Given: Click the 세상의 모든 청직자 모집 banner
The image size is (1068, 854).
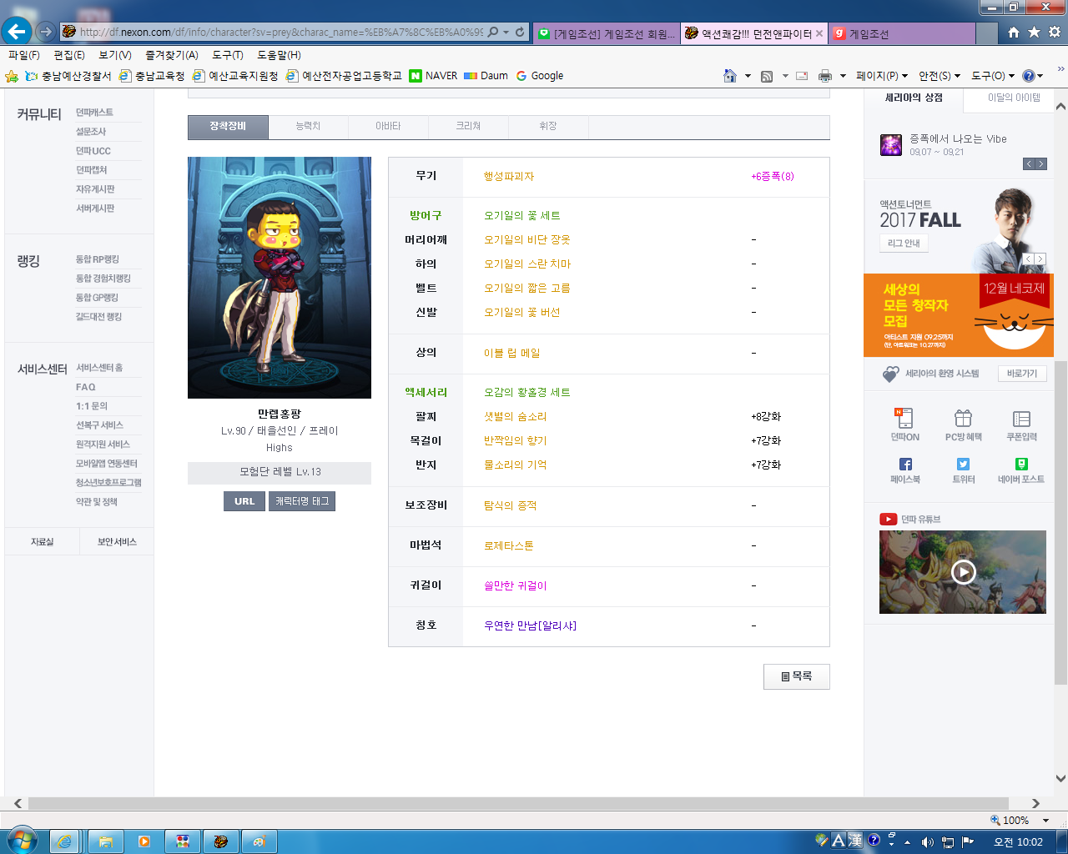Looking at the screenshot, I should (959, 315).
